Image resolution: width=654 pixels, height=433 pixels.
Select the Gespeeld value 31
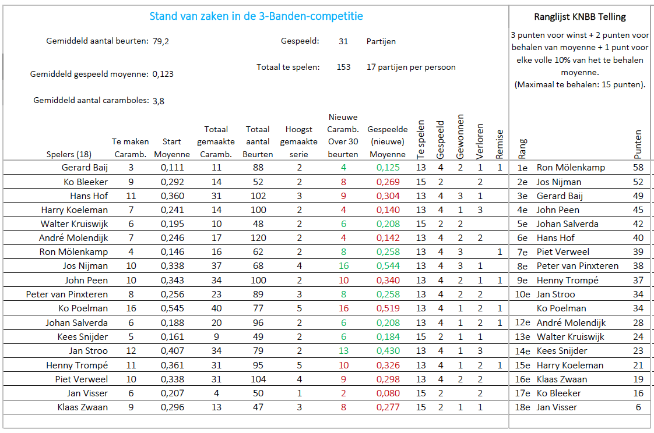point(343,42)
